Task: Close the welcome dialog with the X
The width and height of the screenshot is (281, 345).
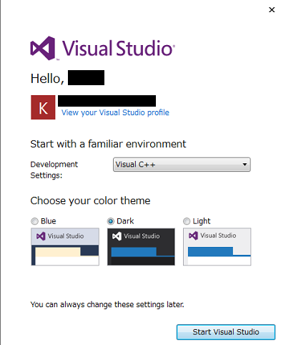Action: (x=272, y=10)
